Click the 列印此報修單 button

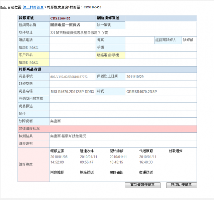click(181, 185)
